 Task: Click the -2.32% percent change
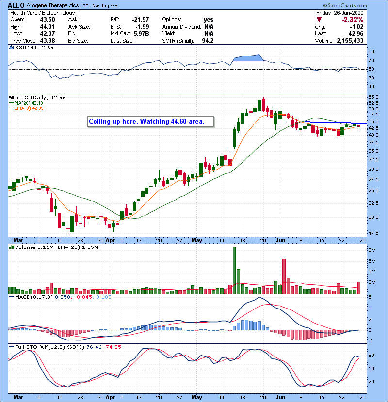pos(352,20)
